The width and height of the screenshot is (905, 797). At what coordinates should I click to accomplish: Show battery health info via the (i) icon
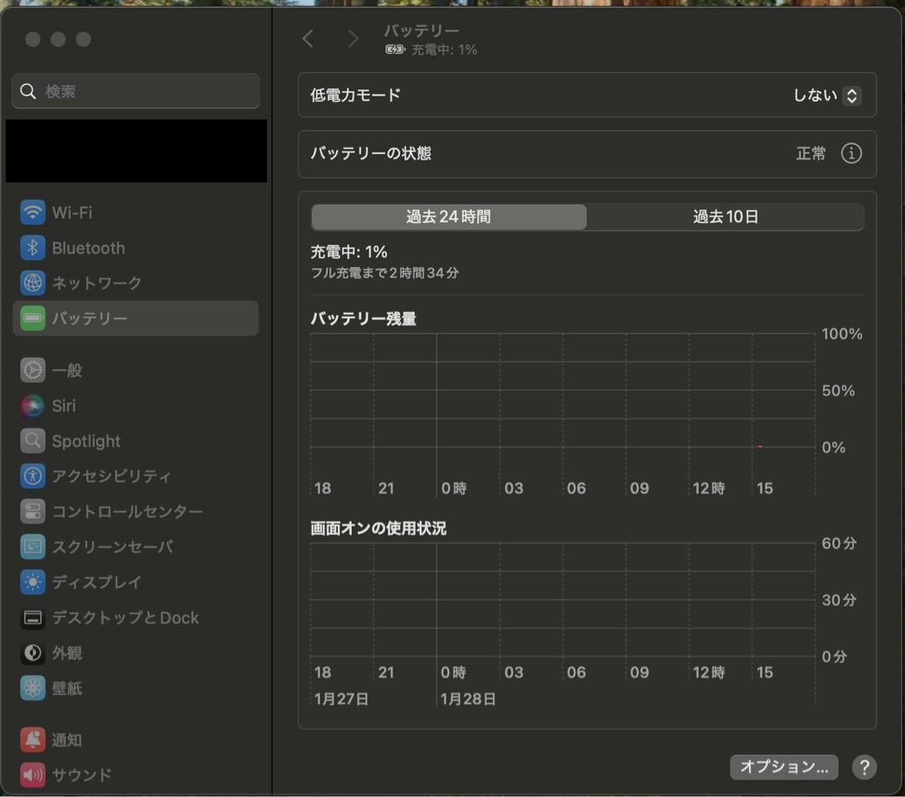[851, 153]
